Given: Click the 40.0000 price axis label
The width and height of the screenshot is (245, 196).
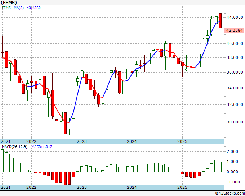Looking at the screenshot, I should pos(235,43).
